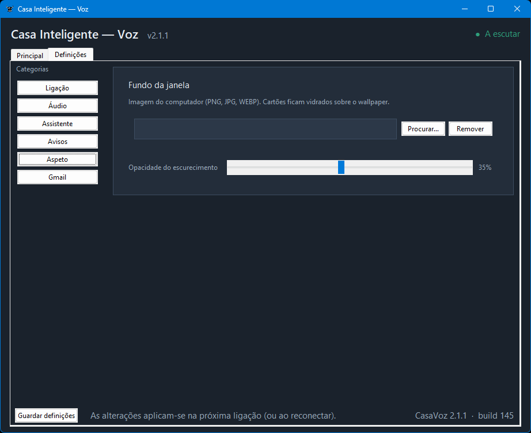
Task: Remove the window background image
Action: 470,128
